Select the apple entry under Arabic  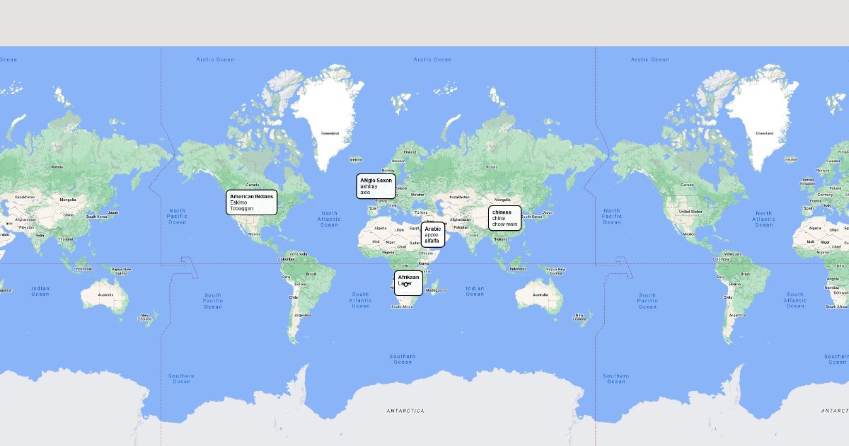[432, 235]
